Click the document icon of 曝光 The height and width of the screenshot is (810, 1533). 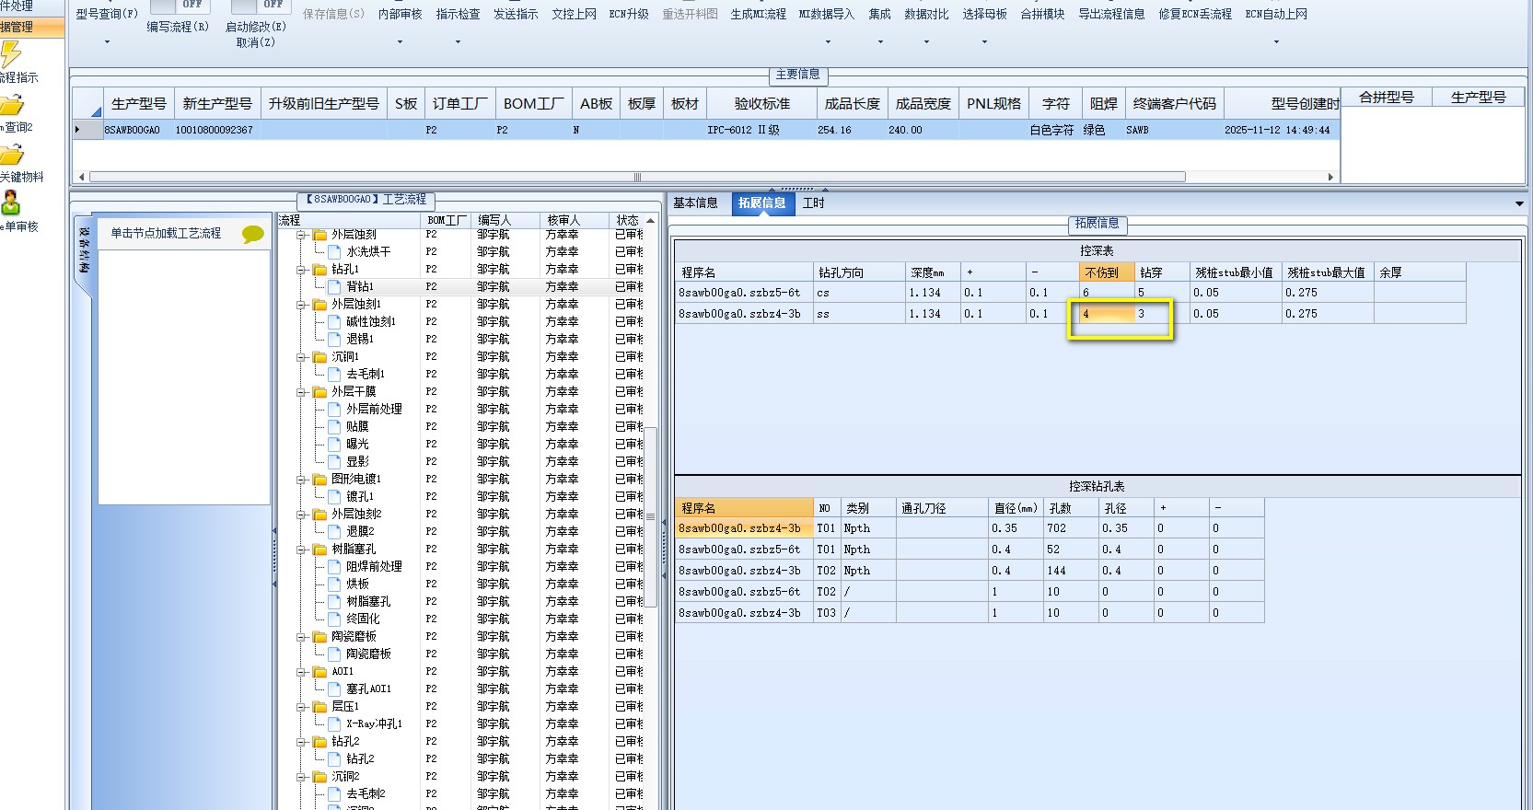click(335, 445)
